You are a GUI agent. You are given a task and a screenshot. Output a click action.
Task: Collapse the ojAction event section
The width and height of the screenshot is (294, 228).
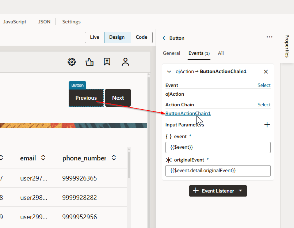tap(169, 72)
